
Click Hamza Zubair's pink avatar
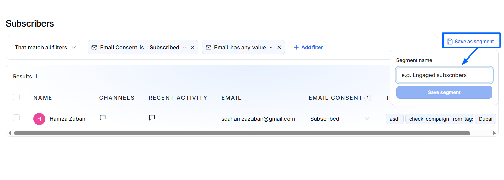(x=39, y=119)
